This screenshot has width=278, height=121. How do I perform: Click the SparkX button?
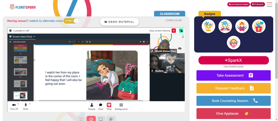click(234, 60)
